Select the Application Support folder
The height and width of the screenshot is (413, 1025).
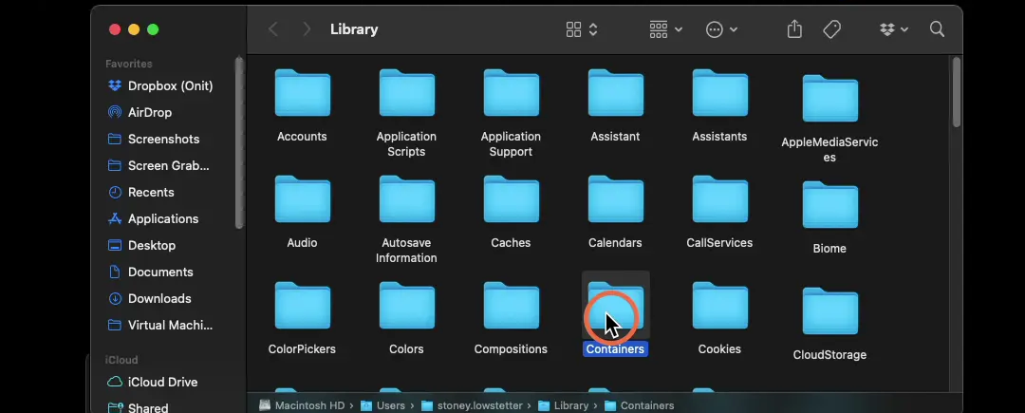click(x=512, y=93)
